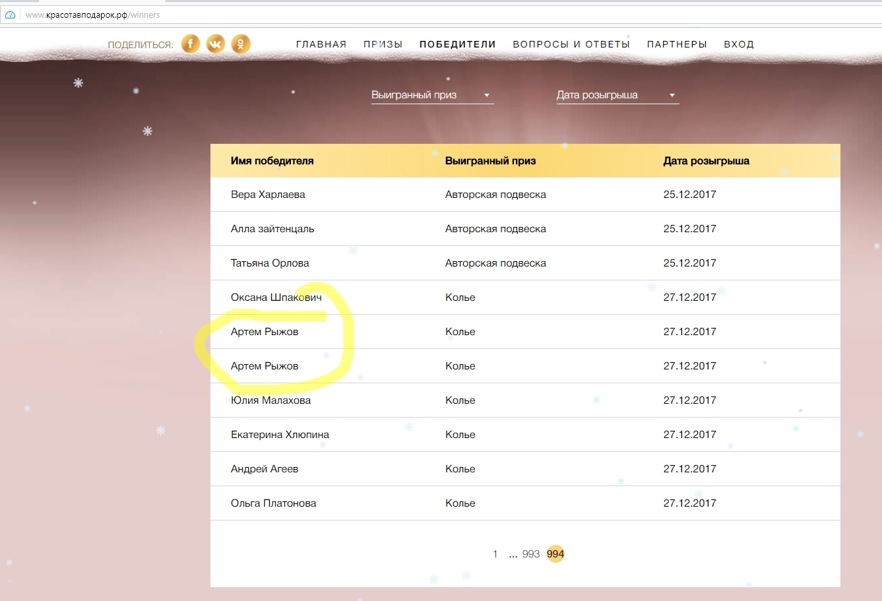Image resolution: width=882 pixels, height=601 pixels.
Task: Open ВОПРОСЫ И ОТВЕТЫ page
Action: [x=571, y=44]
